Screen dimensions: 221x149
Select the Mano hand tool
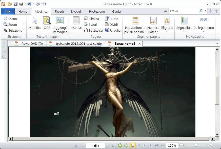click(10, 19)
